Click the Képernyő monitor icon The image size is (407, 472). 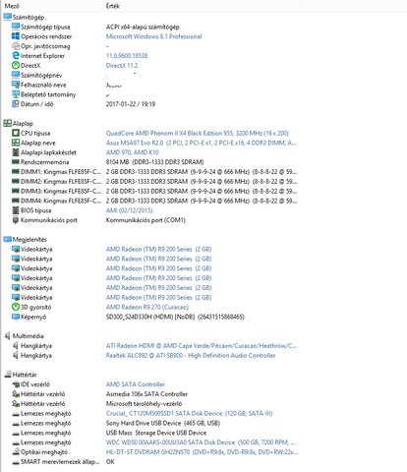(16, 317)
